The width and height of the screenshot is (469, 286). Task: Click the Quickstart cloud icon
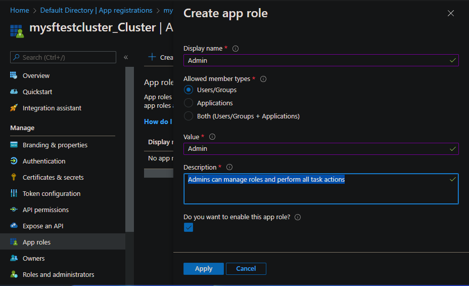[x=14, y=92]
